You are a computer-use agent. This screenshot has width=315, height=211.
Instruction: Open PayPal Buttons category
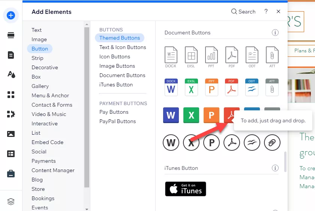117,121
